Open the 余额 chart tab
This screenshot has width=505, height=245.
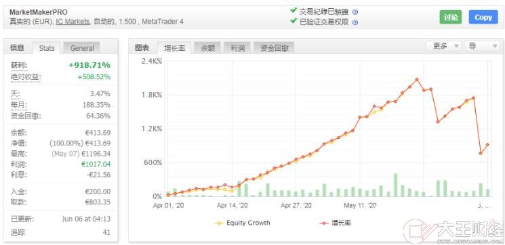click(207, 48)
